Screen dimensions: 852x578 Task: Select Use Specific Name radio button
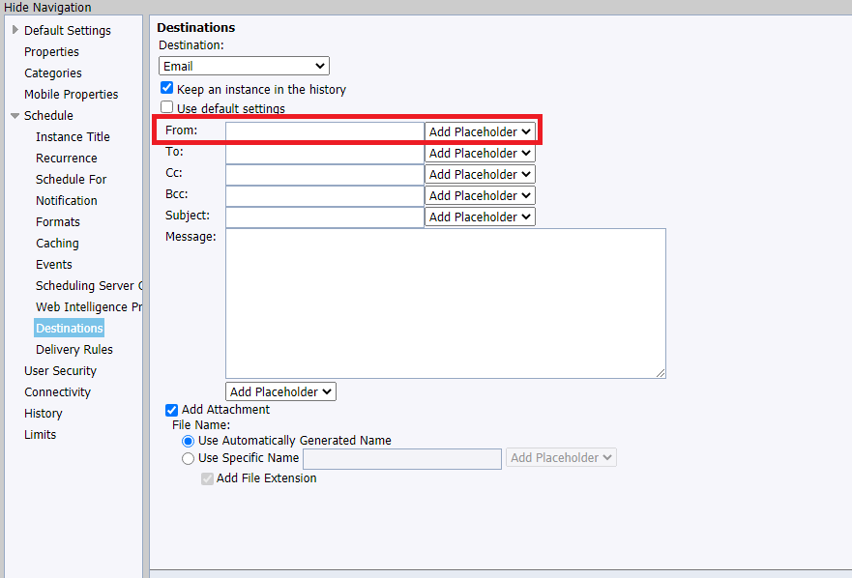188,458
